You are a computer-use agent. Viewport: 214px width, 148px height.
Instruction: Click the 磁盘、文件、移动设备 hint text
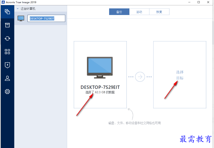click(x=134, y=123)
